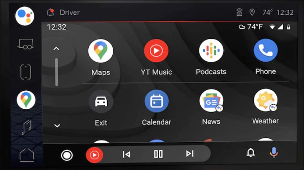304x170 pixels.
Task: Tap the cellular signal status icon
Action: tap(280, 27)
